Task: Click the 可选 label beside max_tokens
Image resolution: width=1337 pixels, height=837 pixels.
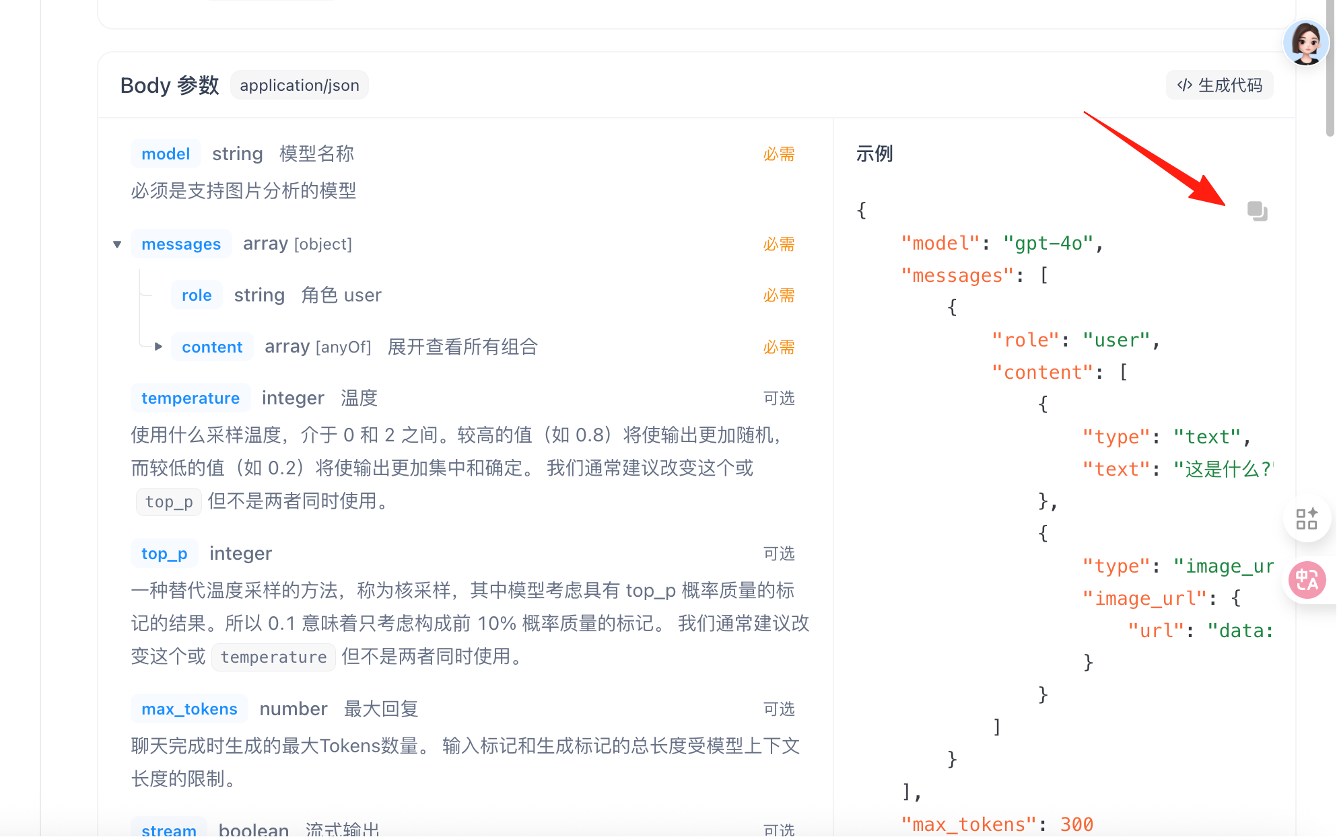Action: (779, 709)
